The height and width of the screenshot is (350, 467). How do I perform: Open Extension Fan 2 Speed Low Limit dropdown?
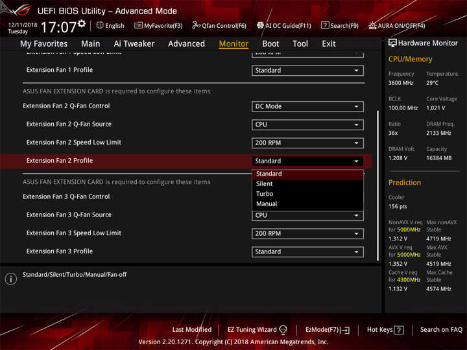pyautogui.click(x=307, y=143)
